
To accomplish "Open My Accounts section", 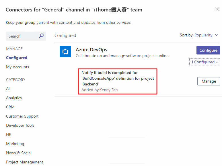I will coord(17,67).
